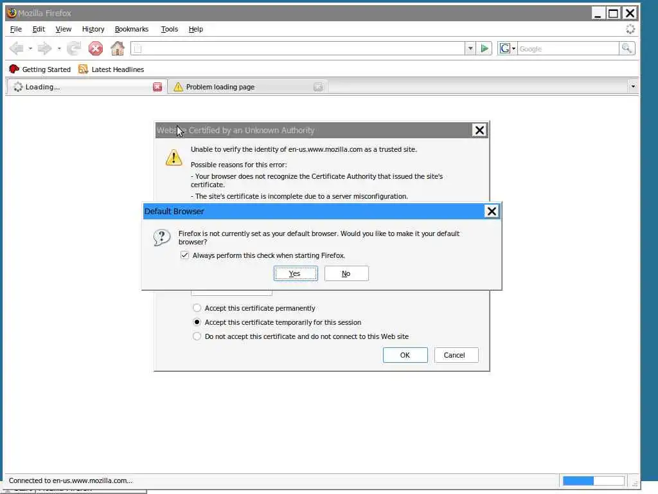Click No in Default Browser dialog
658x494 pixels.
[x=346, y=273]
